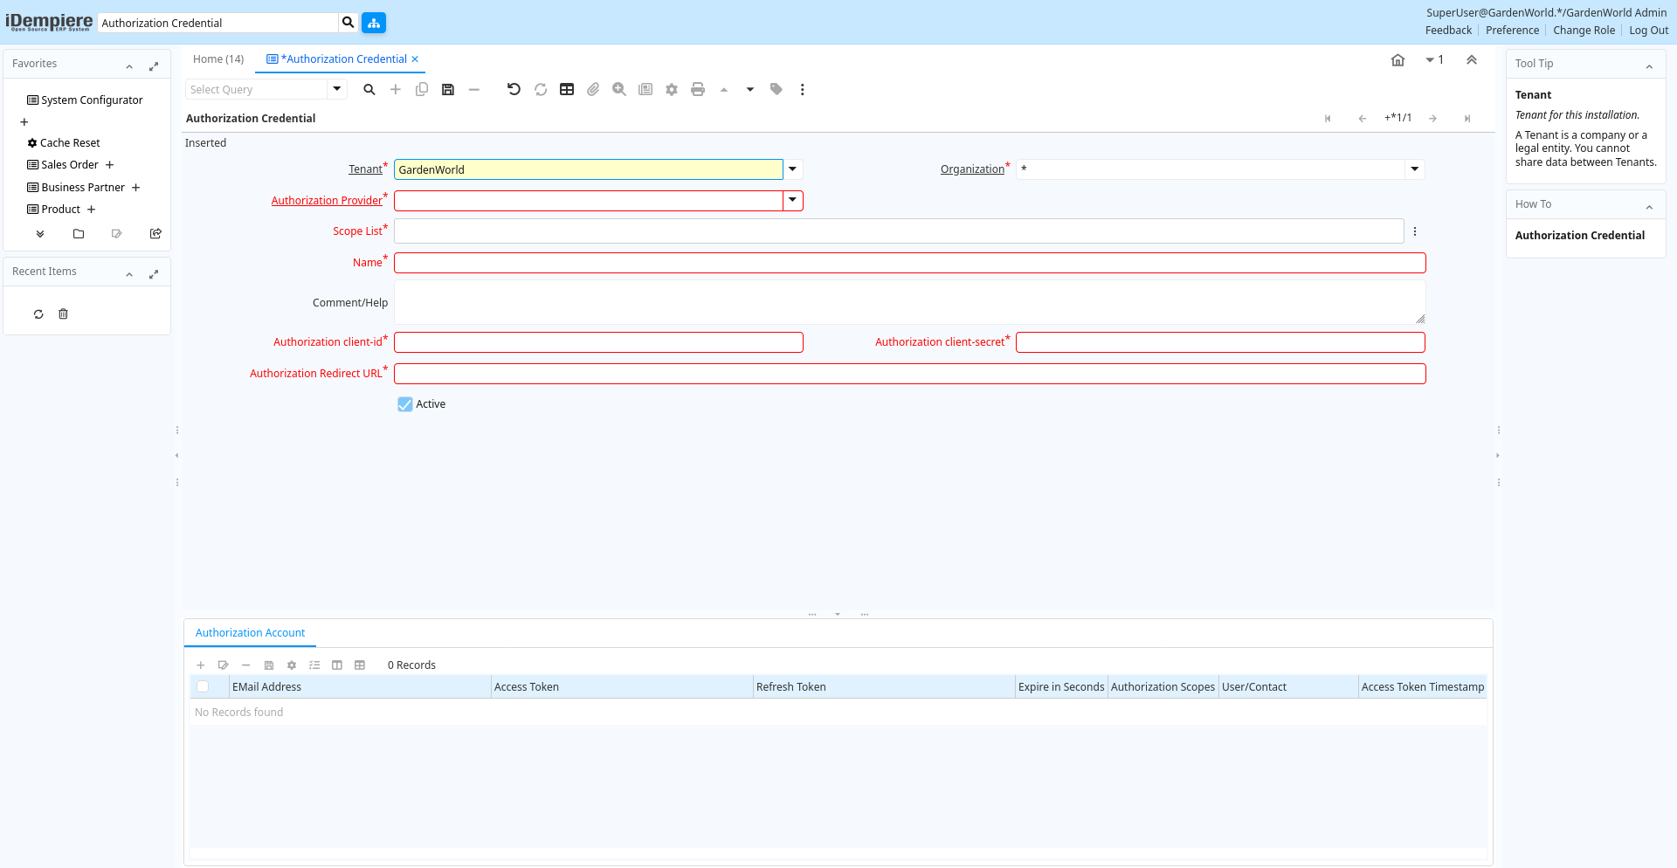Open the Select Query dropdown arrow
This screenshot has width=1677, height=868.
click(337, 89)
